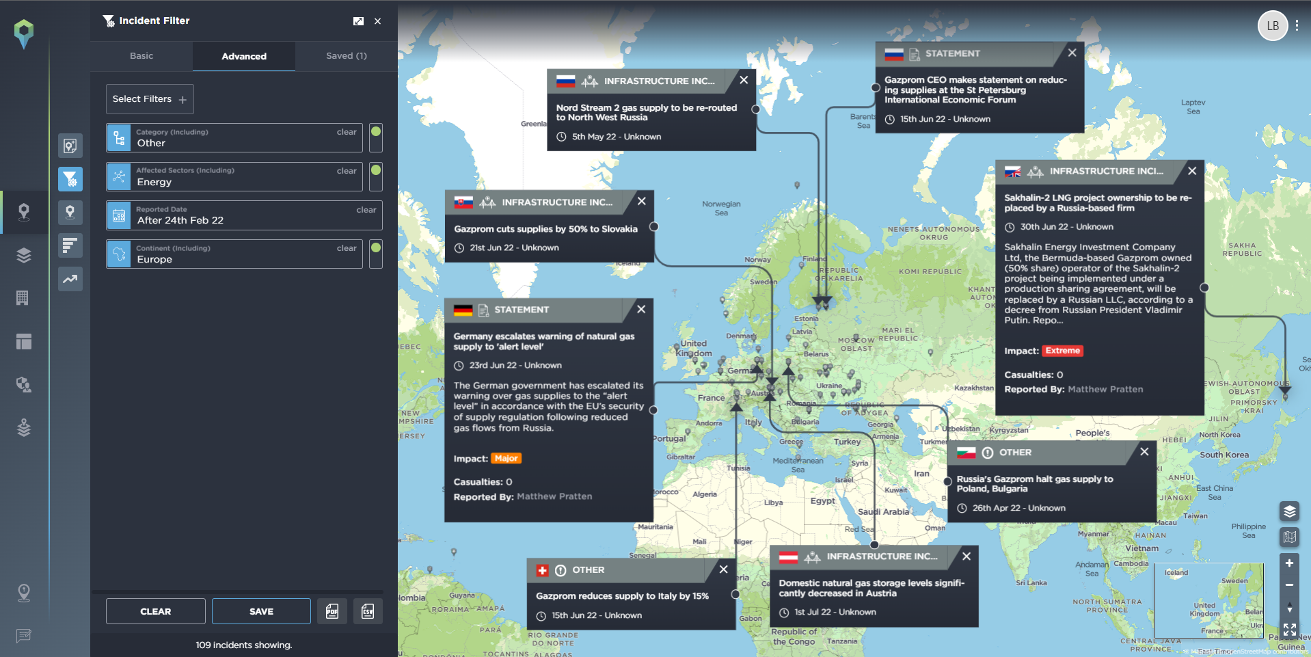This screenshot has width=1311, height=657.
Task: Select the map area search tool icon
Action: tap(70, 146)
